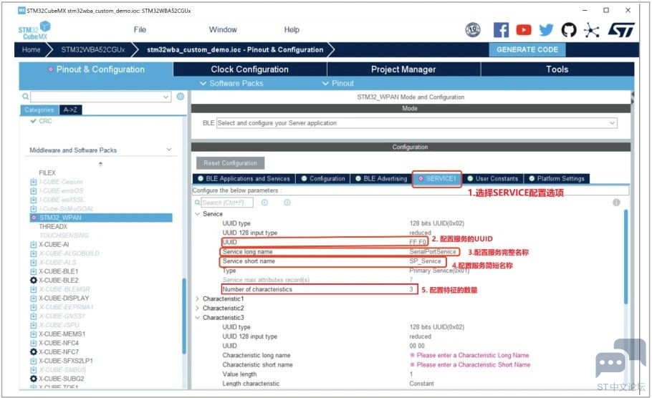
Task: Click the categories search input field
Action: pos(100,97)
